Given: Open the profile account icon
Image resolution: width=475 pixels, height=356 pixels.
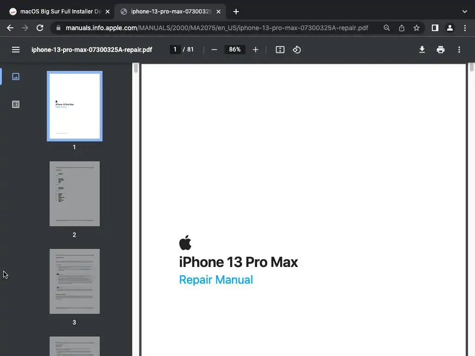Looking at the screenshot, I should click(x=450, y=28).
